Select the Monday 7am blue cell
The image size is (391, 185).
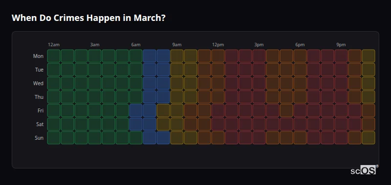click(x=150, y=56)
